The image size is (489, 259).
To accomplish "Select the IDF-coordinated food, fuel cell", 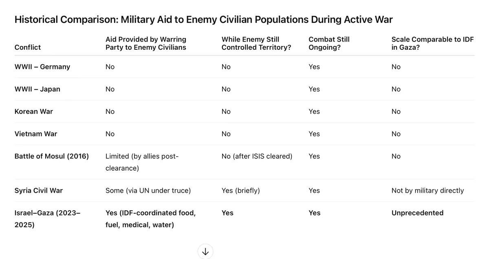I will (x=150, y=219).
